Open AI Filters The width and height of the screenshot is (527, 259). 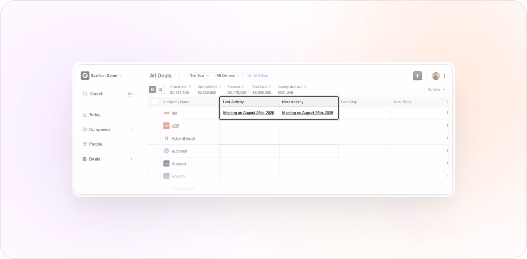click(x=258, y=75)
